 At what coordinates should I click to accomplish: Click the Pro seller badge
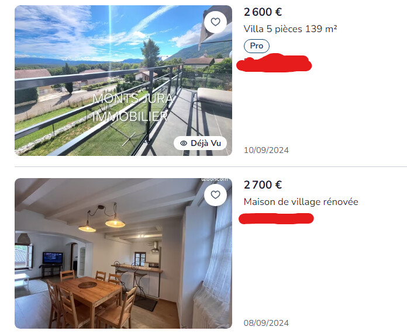[257, 46]
